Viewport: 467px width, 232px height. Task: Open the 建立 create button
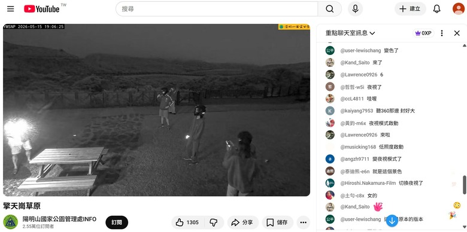(410, 9)
